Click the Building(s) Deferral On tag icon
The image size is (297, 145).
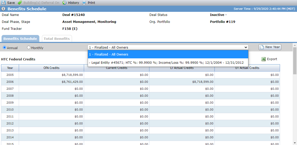pos(20,3)
